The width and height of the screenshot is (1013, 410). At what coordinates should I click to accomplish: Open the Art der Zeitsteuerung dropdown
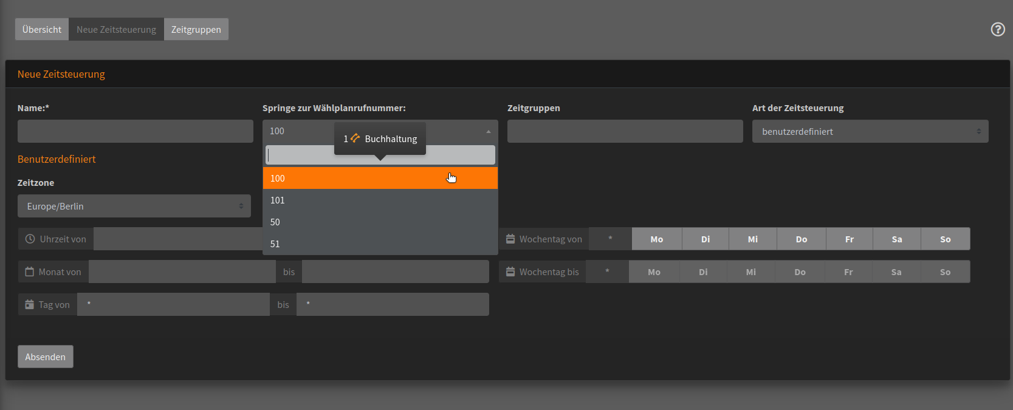pos(870,132)
